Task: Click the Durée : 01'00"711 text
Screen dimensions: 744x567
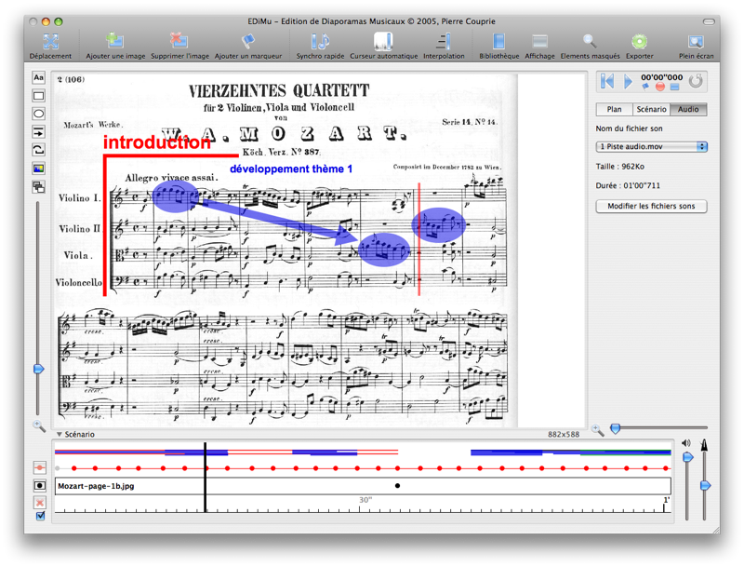Action: coord(628,185)
